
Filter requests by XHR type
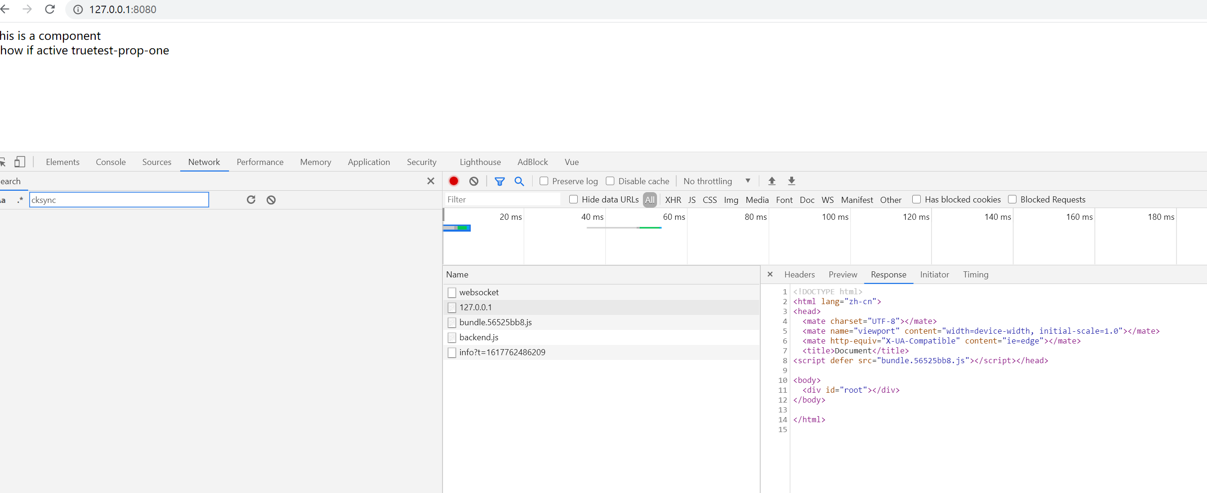click(x=672, y=200)
